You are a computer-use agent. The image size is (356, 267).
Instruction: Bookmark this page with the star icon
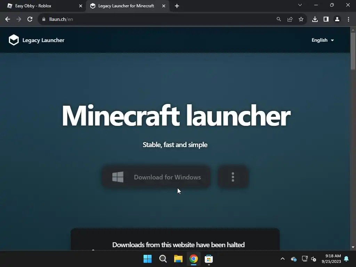pyautogui.click(x=301, y=19)
